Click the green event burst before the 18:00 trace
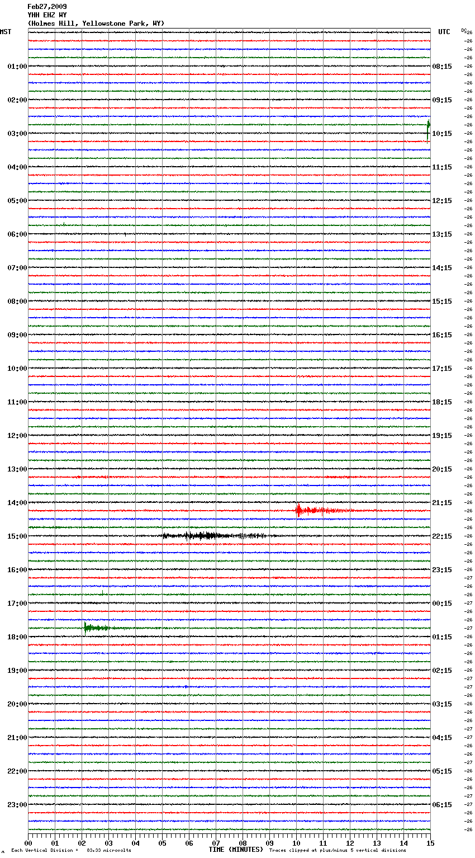Screen dimensions: 475x858 [101, 628]
